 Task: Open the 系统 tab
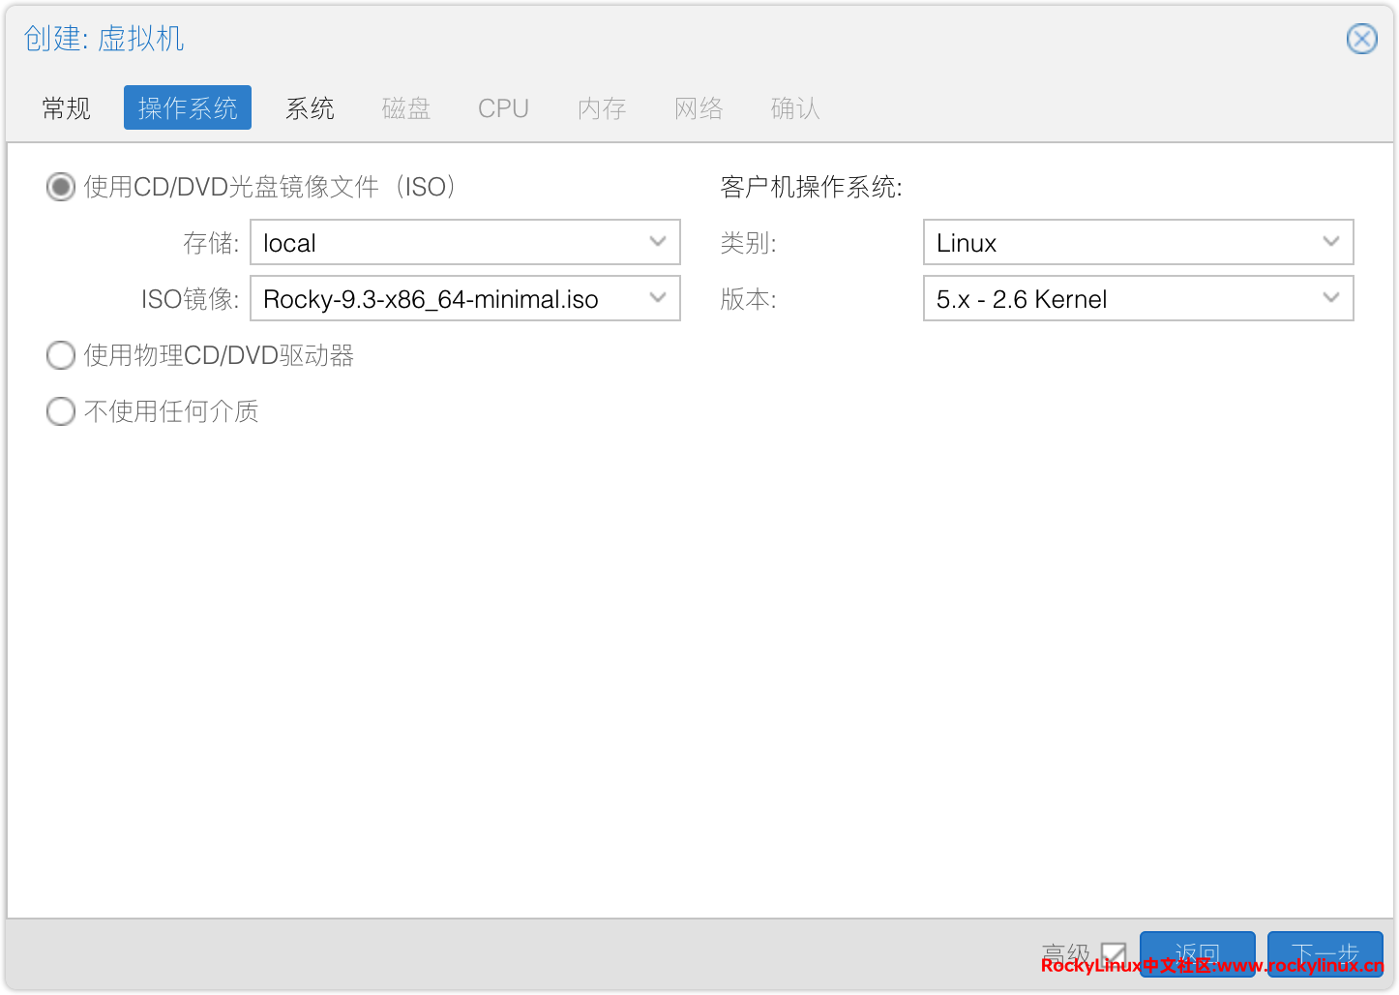310,108
